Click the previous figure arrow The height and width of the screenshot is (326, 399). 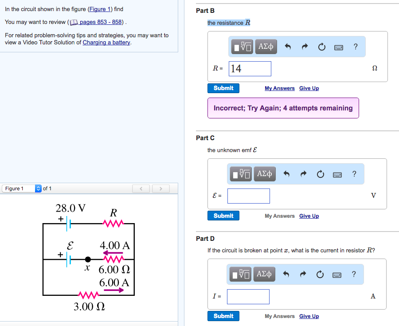tap(141, 188)
